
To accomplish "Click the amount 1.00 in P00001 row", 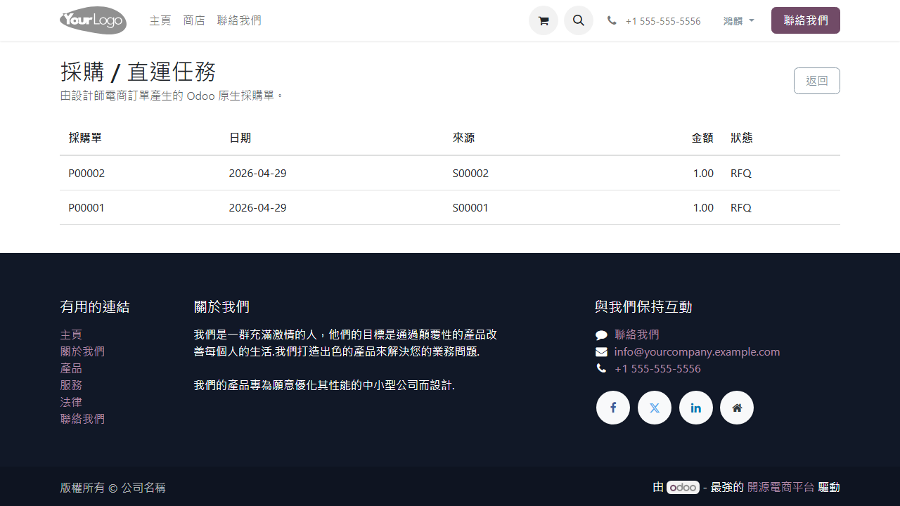I will click(703, 207).
